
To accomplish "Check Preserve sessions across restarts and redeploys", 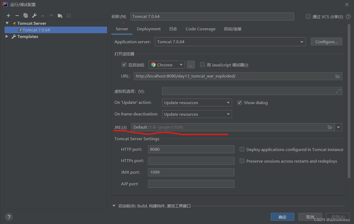I will (x=242, y=161).
